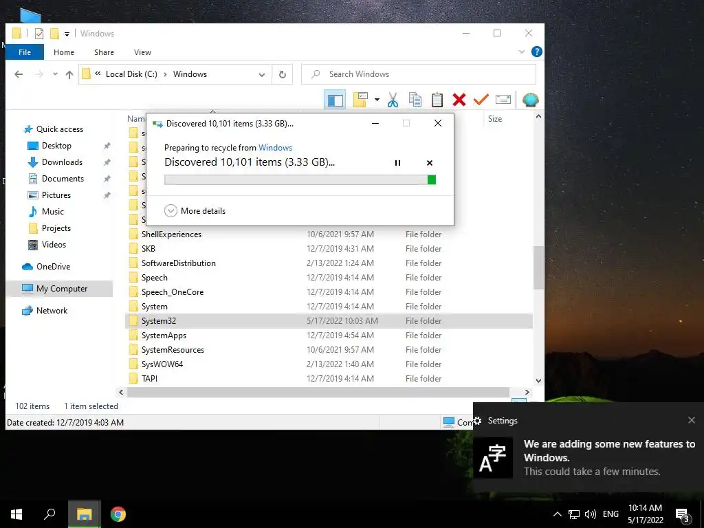Cancel the recycle operation with small X

(x=430, y=163)
